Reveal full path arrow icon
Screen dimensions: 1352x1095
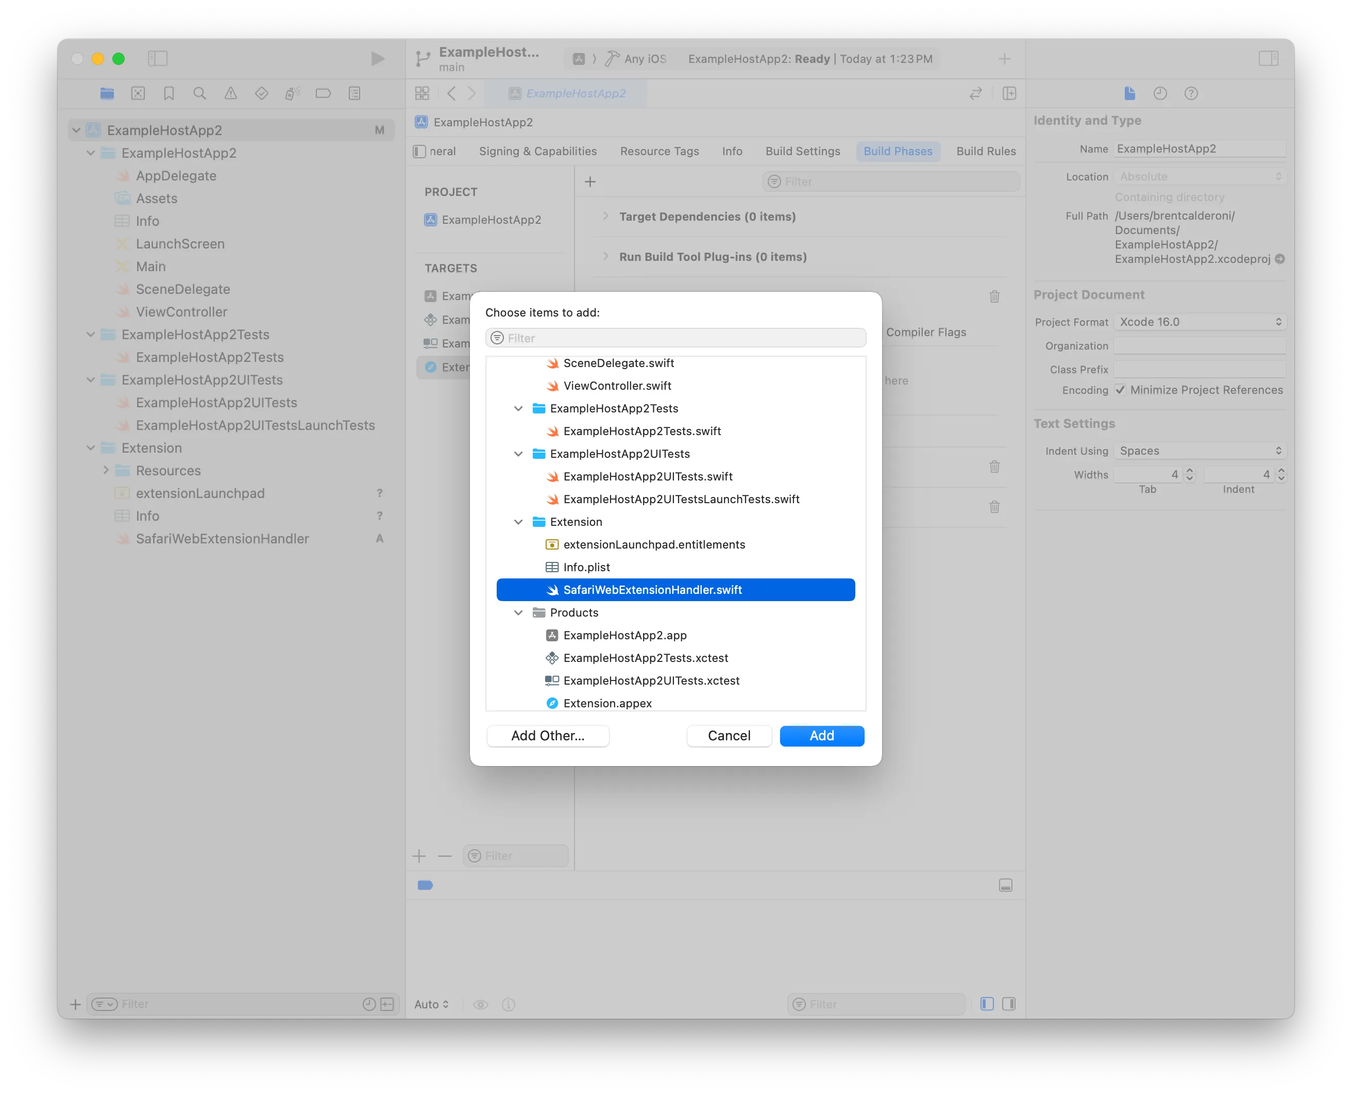(1279, 259)
